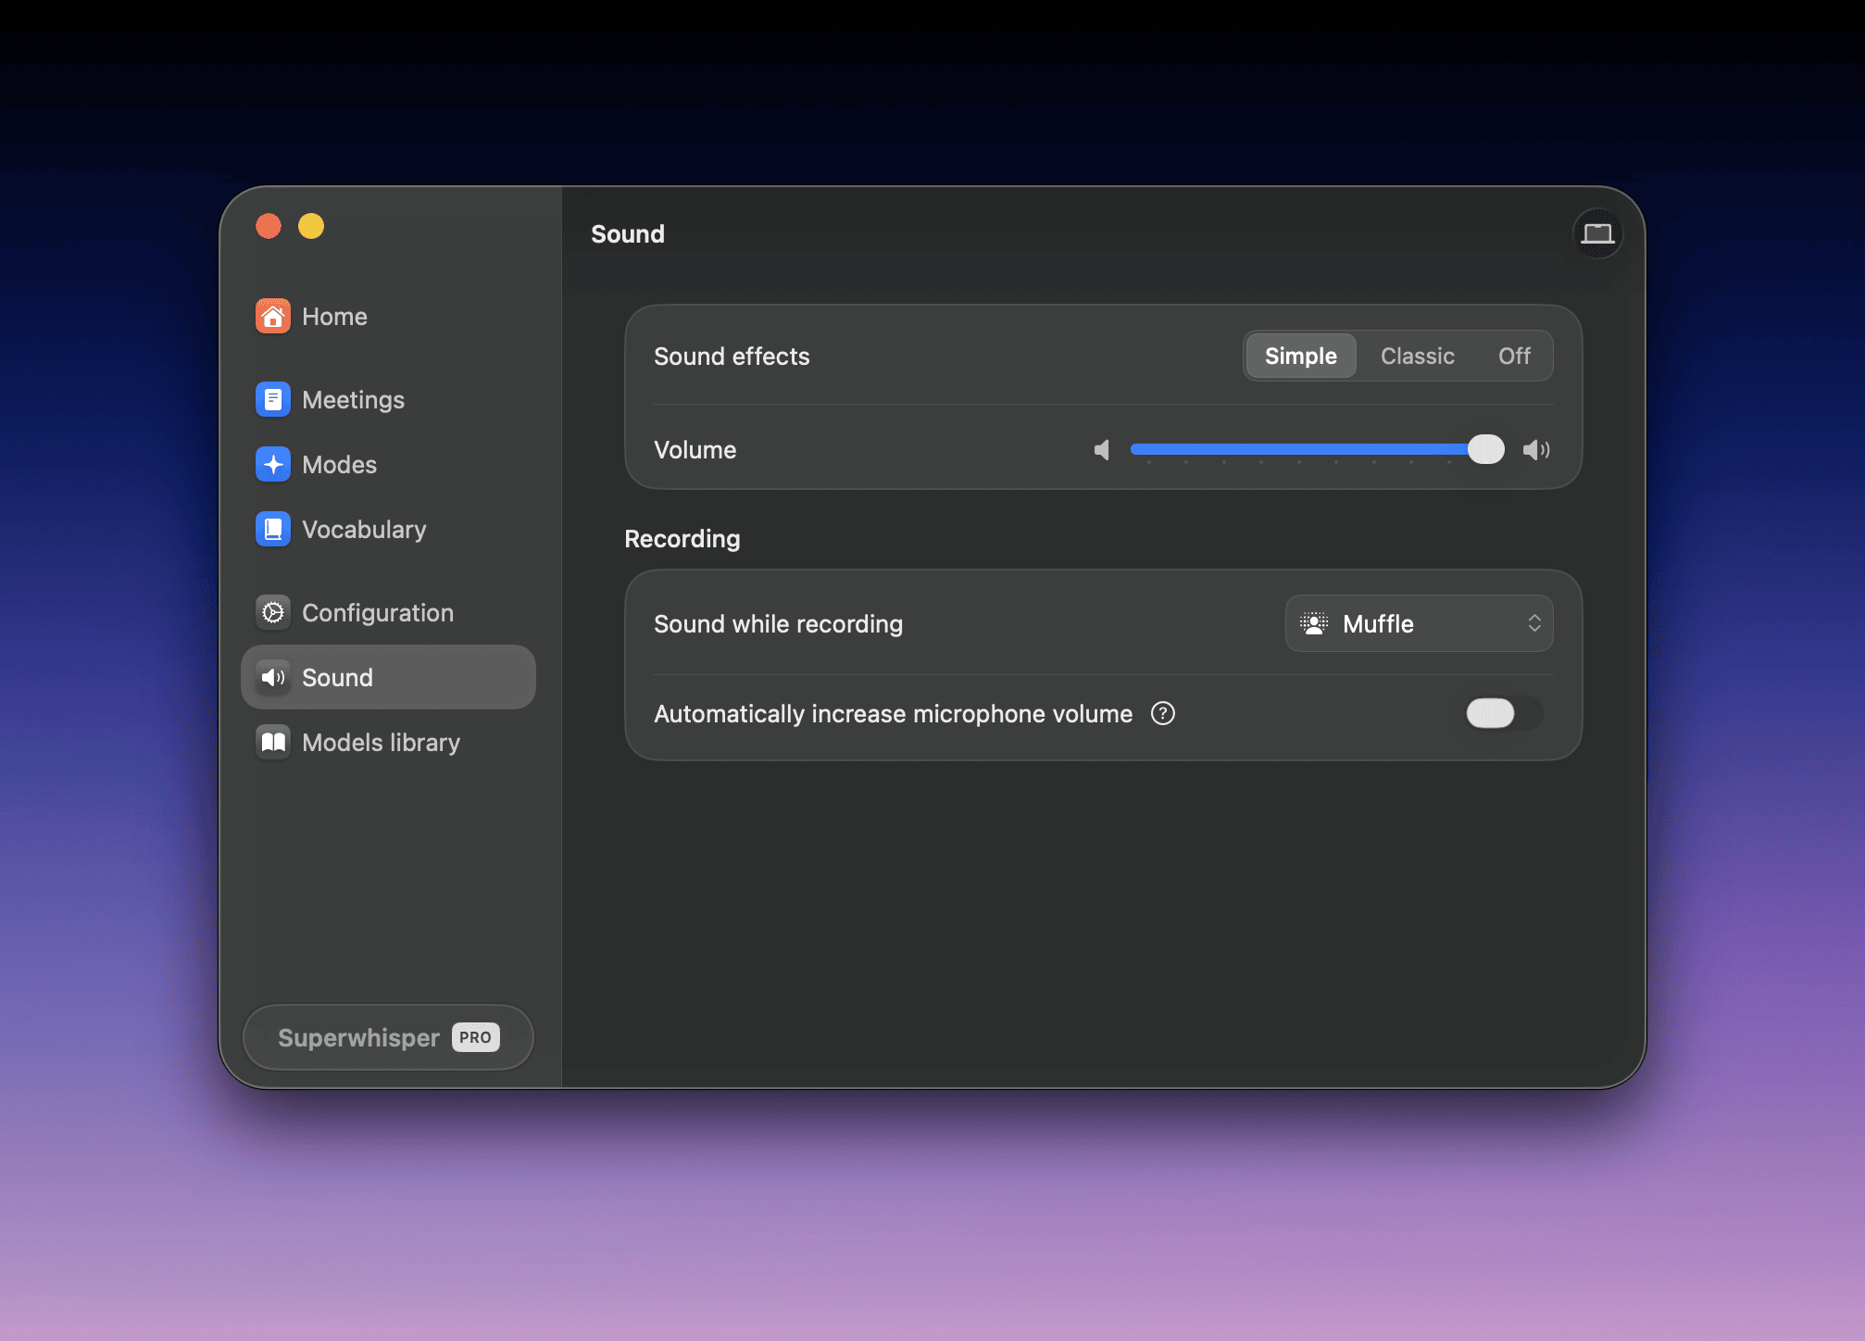Open the Sound while recording dropdown
1865x1341 pixels.
click(x=1419, y=623)
